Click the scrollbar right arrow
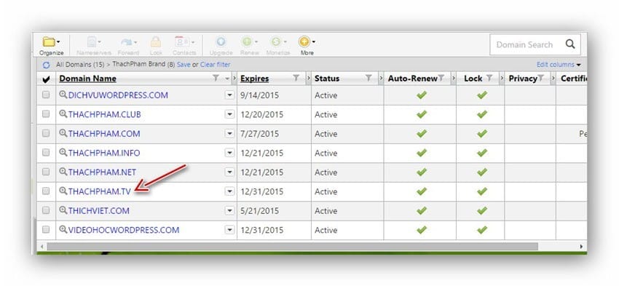Viewport: 619px width, 286px height. [581, 247]
